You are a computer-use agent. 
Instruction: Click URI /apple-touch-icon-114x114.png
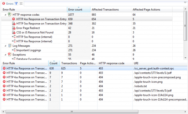tap(154, 95)
